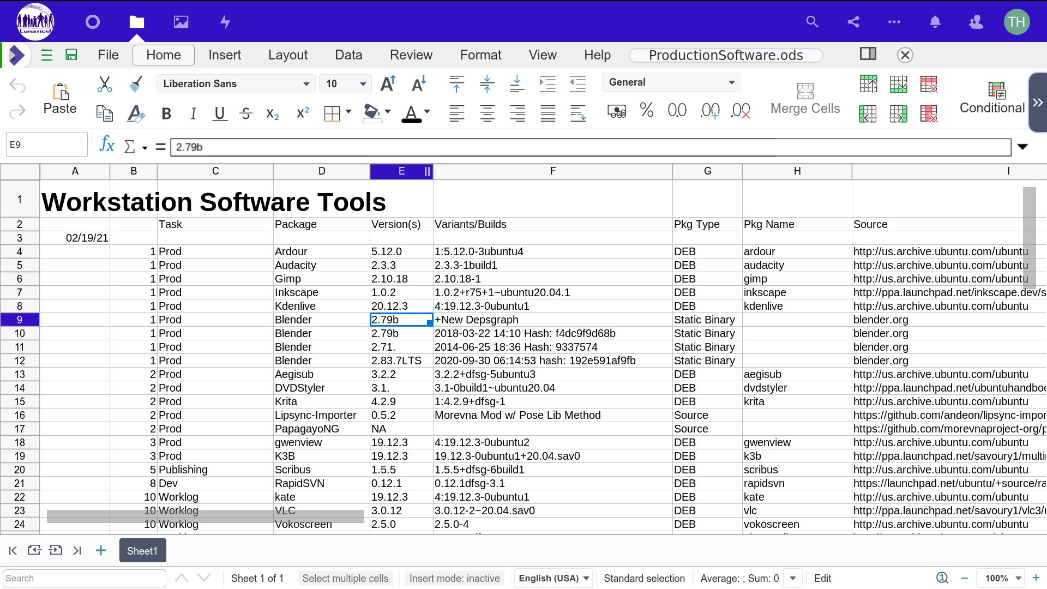1047x589 pixels.
Task: Toggle Italic text style
Action: pos(193,113)
